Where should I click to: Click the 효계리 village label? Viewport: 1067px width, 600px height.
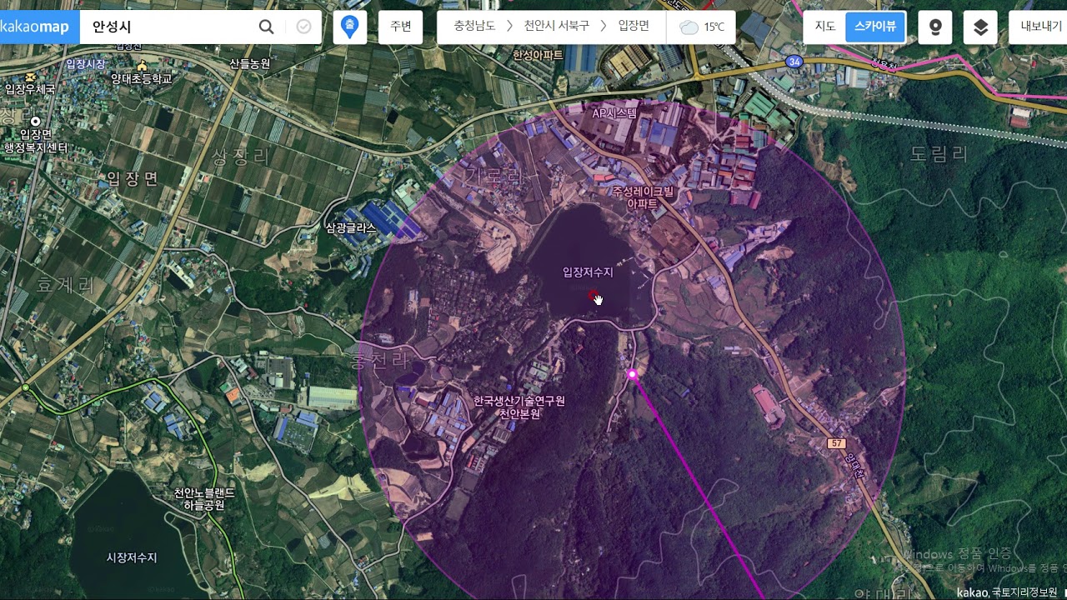(x=66, y=284)
